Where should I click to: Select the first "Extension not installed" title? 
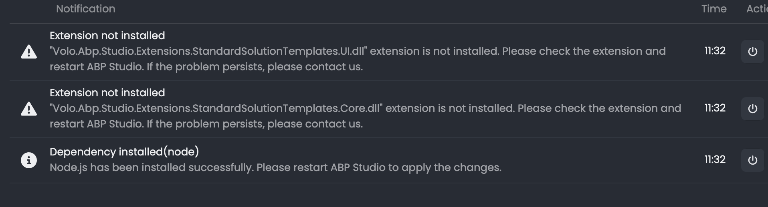(107, 36)
